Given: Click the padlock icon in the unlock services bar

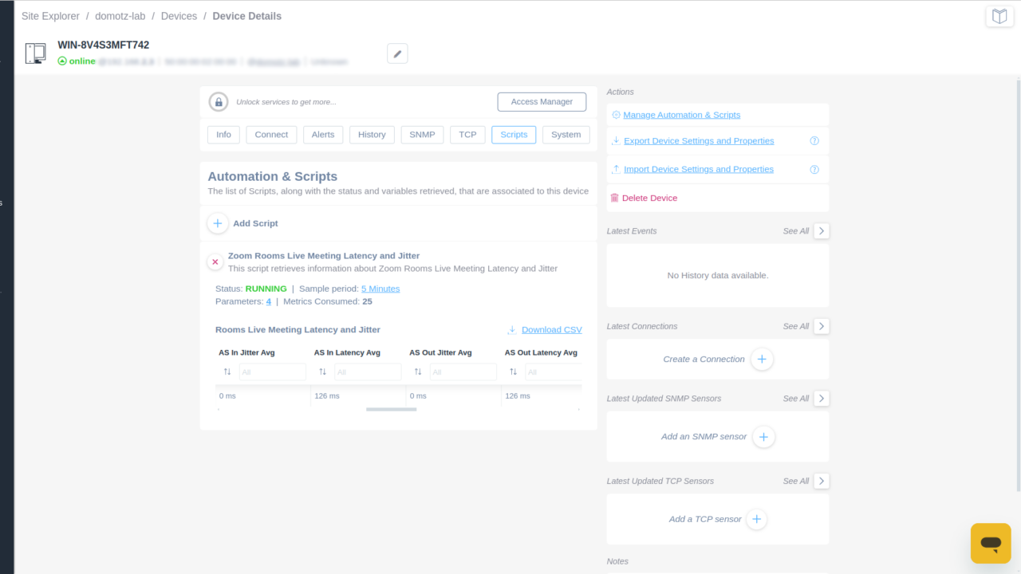Looking at the screenshot, I should pyautogui.click(x=218, y=101).
